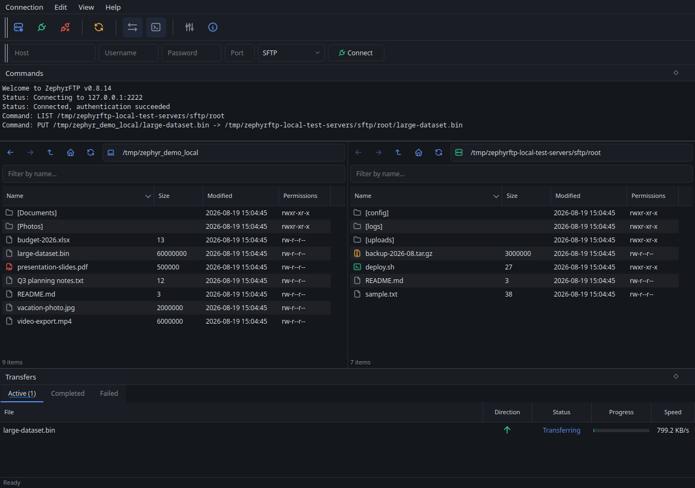Sort local files by Modified column

pyautogui.click(x=241, y=196)
